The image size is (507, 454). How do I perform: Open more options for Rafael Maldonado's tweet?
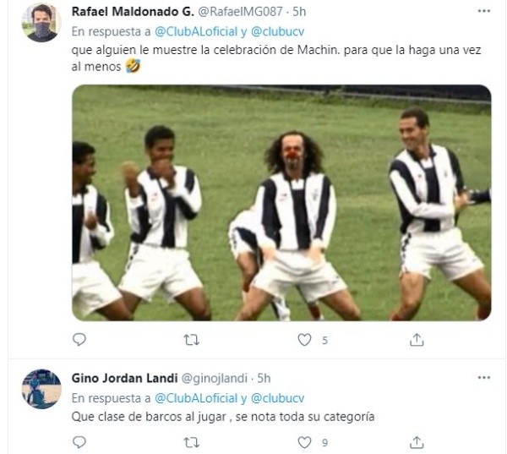pos(483,11)
